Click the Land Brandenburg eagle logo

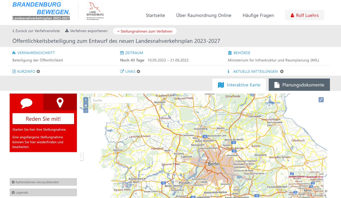(95, 11)
